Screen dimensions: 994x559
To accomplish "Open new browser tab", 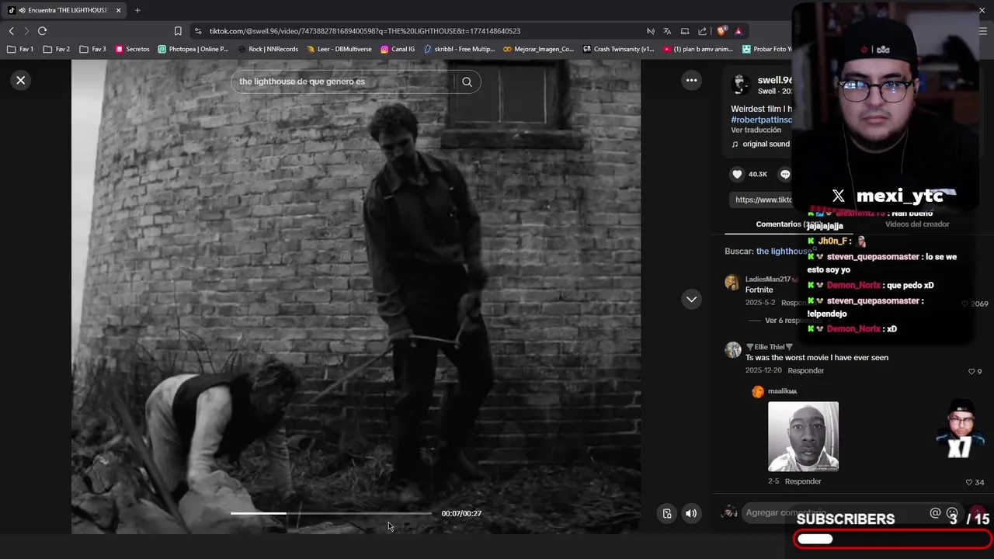I will pyautogui.click(x=137, y=10).
